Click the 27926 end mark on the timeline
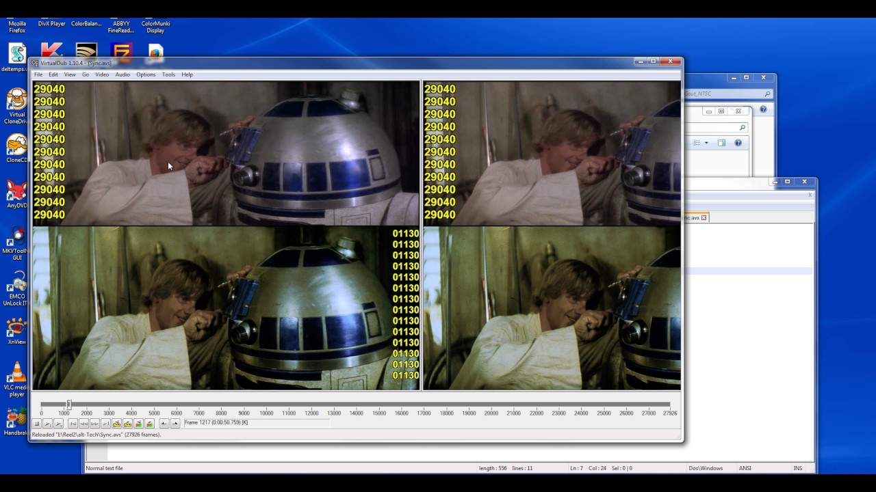Viewport: 876px width, 492px height. pyautogui.click(x=669, y=413)
